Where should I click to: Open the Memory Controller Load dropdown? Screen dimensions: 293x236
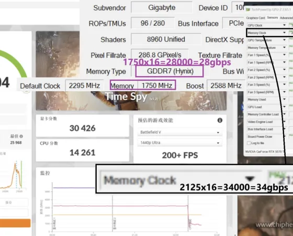(x=284, y=114)
